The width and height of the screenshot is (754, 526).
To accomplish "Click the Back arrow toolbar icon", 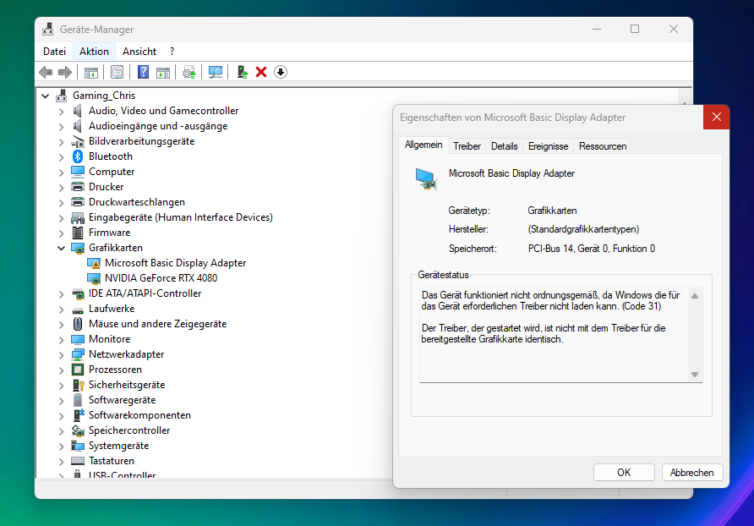I will point(46,72).
